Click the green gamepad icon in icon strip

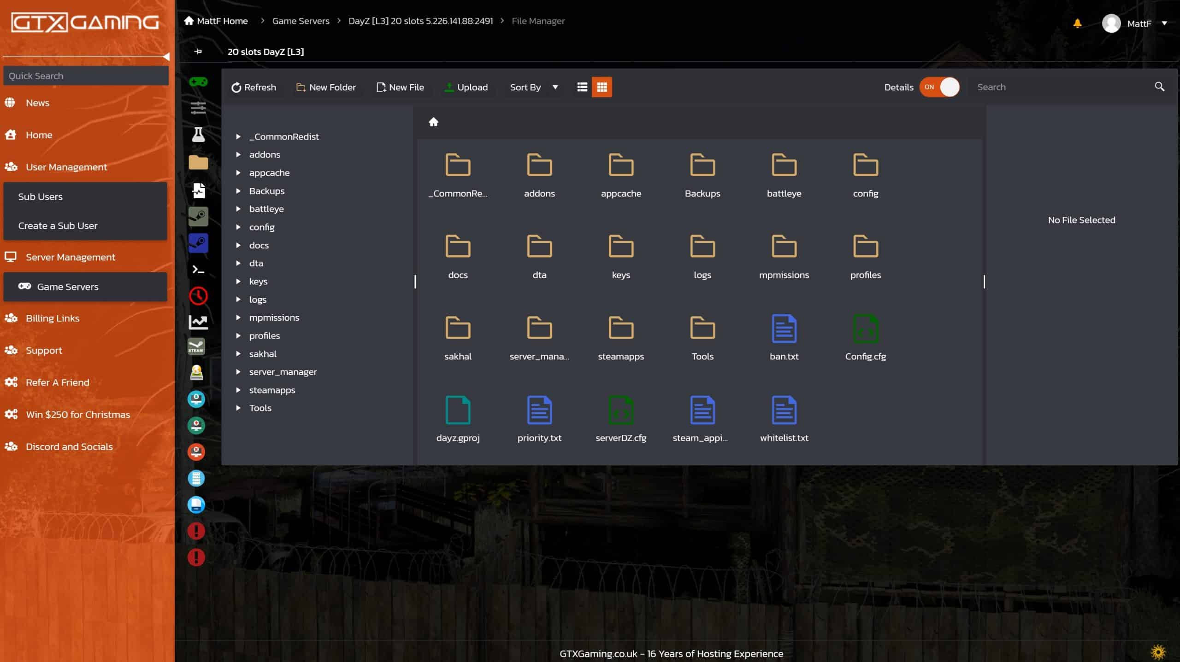click(x=198, y=82)
